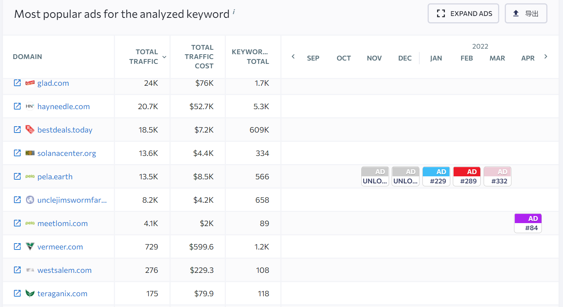Viewport: 563px width, 307px height.
Task: Click the hayneedle.com HN favicon
Action: [30, 106]
